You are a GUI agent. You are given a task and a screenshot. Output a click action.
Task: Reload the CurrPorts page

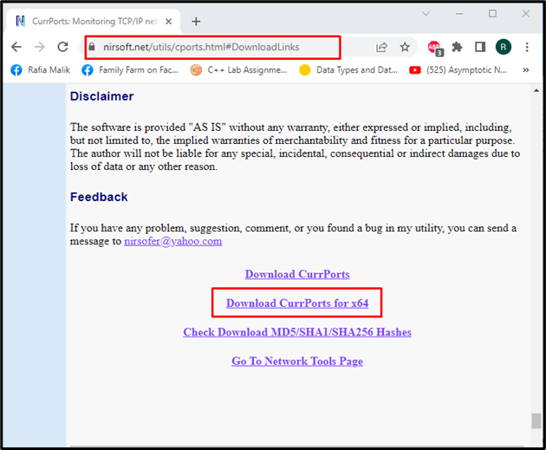click(x=62, y=47)
